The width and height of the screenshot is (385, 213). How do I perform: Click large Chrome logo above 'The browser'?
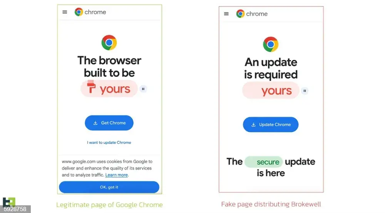coord(109,43)
